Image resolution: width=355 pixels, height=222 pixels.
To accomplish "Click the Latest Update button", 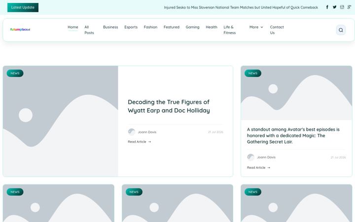I will tap(23, 7).
